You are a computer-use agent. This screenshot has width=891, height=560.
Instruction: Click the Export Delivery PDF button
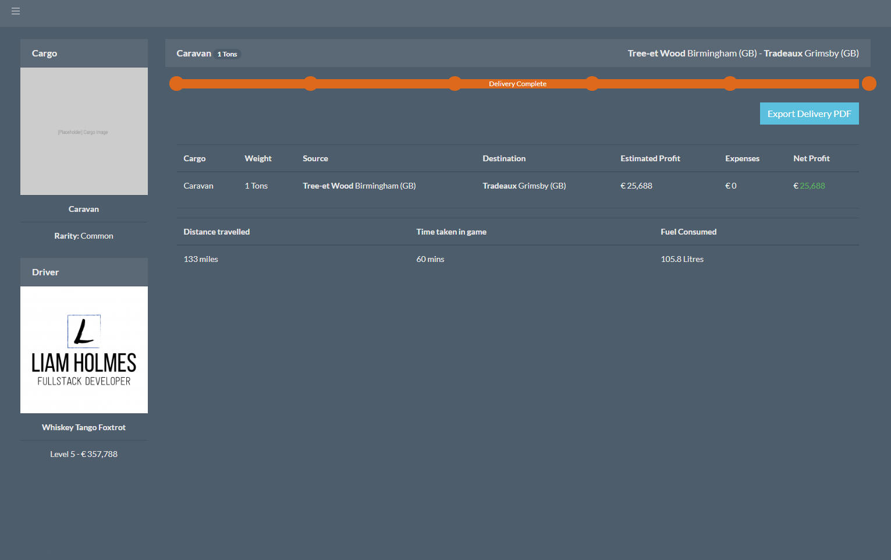(x=808, y=114)
